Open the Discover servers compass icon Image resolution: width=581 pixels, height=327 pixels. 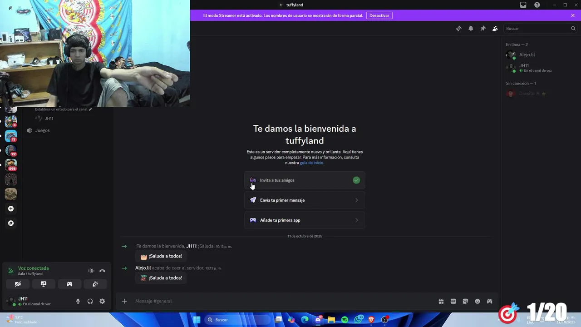tap(11, 223)
